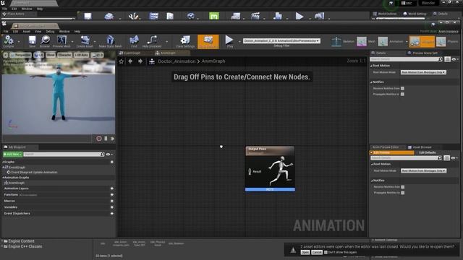Click Open in the reopen assets notification

click(305, 252)
